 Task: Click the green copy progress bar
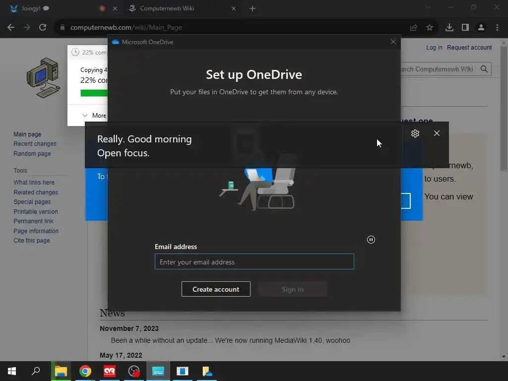point(94,93)
